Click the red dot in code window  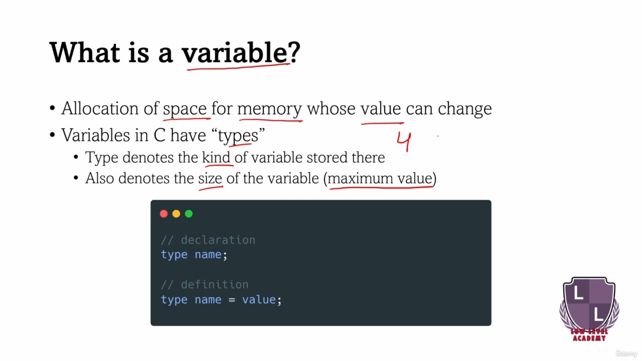point(164,214)
